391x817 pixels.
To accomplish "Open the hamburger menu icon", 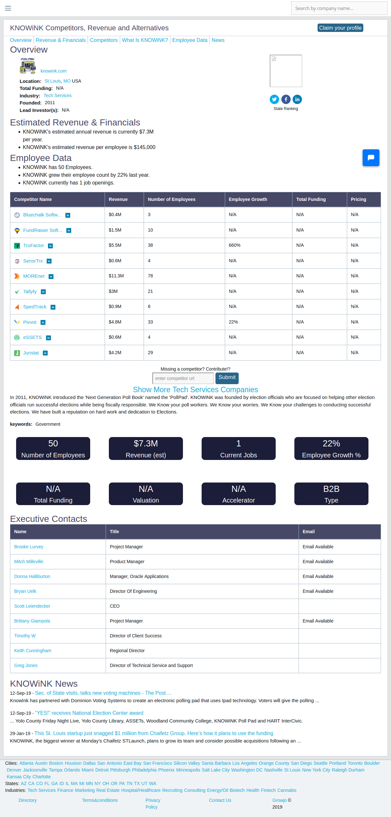I will 8,8.
